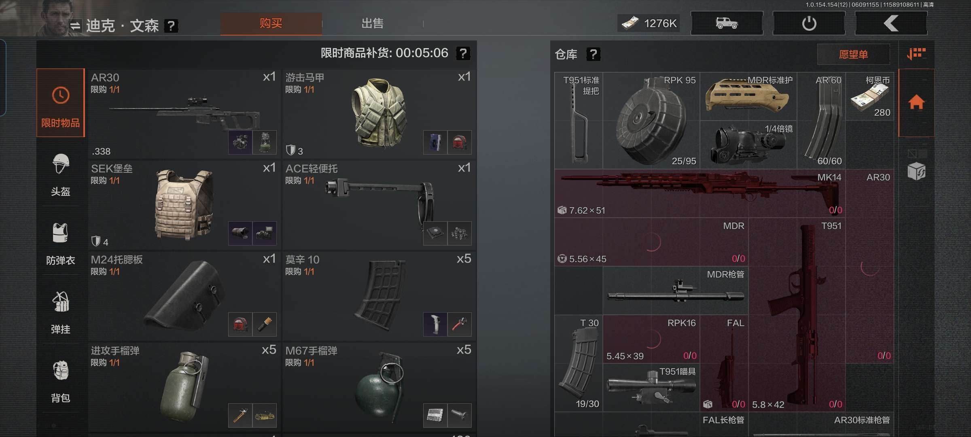The image size is (971, 437).
Task: Click the power icon button
Action: pyautogui.click(x=809, y=23)
